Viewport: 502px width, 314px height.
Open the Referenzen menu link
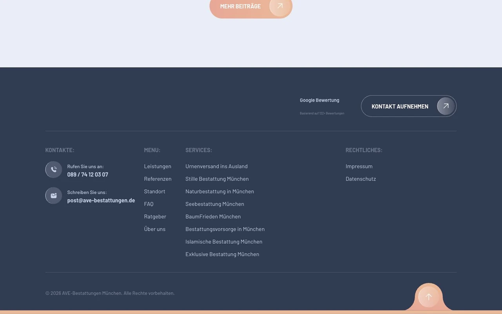tap(158, 179)
